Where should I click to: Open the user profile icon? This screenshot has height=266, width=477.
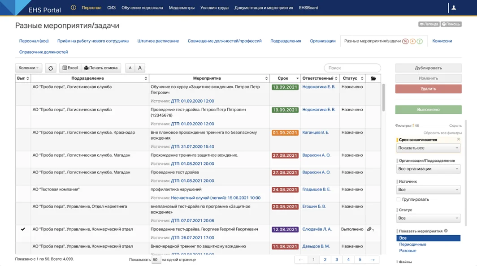(x=454, y=8)
